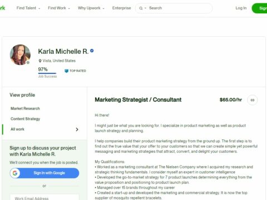Click the 97% Job Success progress bar
Image resolution: width=267 pixels, height=200 pixels.
click(47, 73)
